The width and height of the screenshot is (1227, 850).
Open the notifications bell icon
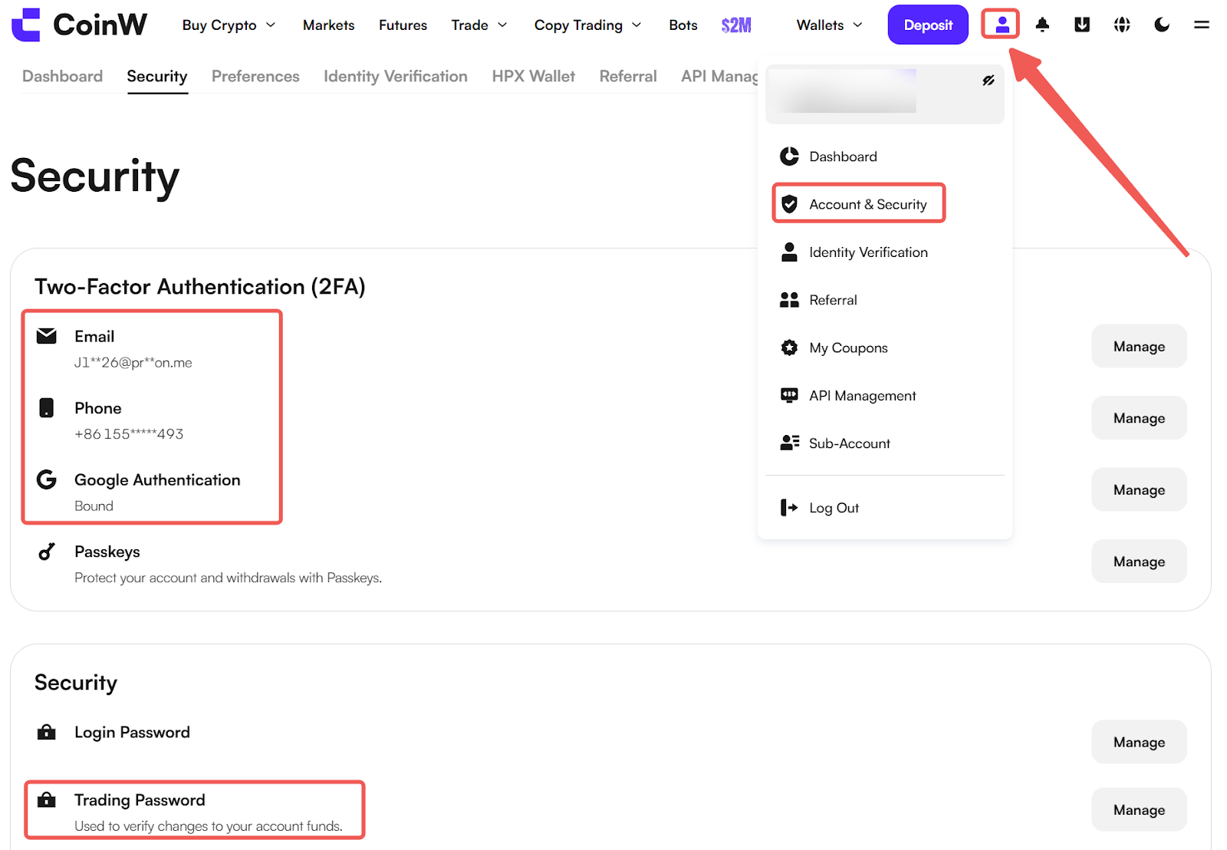point(1042,25)
